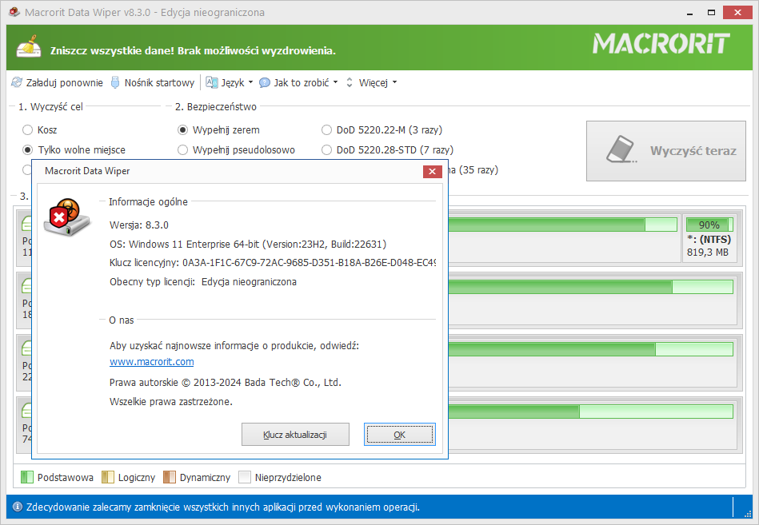Image resolution: width=759 pixels, height=525 pixels.
Task: Click the second disk usage bar
Action: pyautogui.click(x=590, y=287)
